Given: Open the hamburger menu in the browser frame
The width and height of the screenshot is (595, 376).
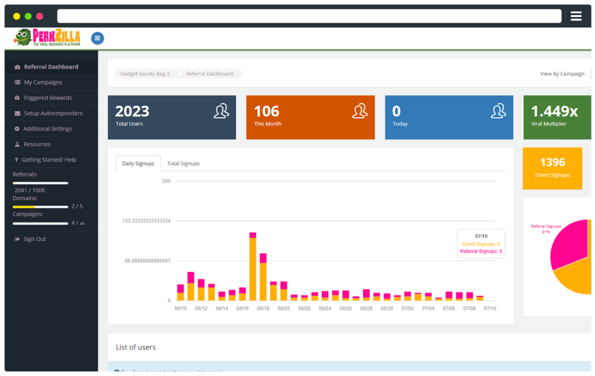Looking at the screenshot, I should pyautogui.click(x=576, y=16).
